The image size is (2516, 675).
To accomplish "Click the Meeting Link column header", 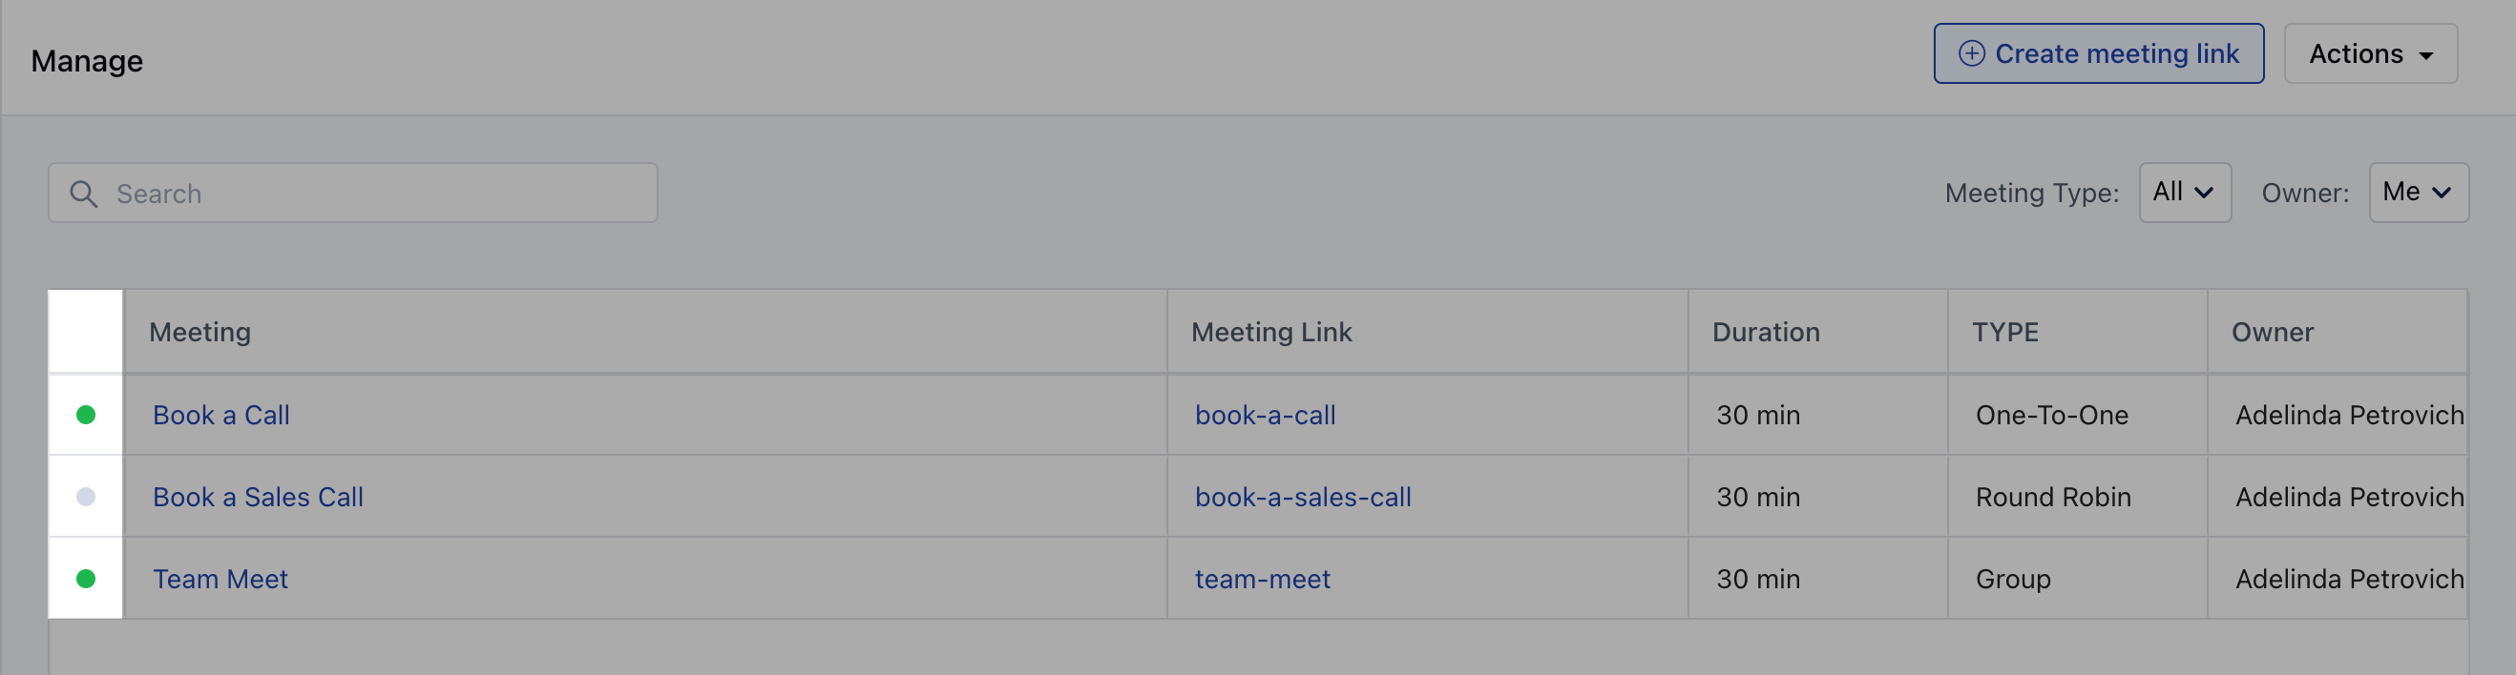I will 1271,332.
